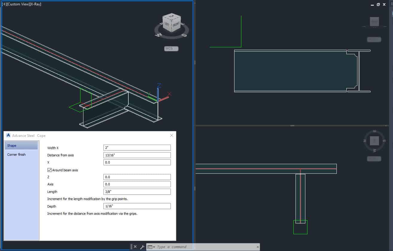Open the UCS dropdown in bottom-right viewport

coord(374,159)
